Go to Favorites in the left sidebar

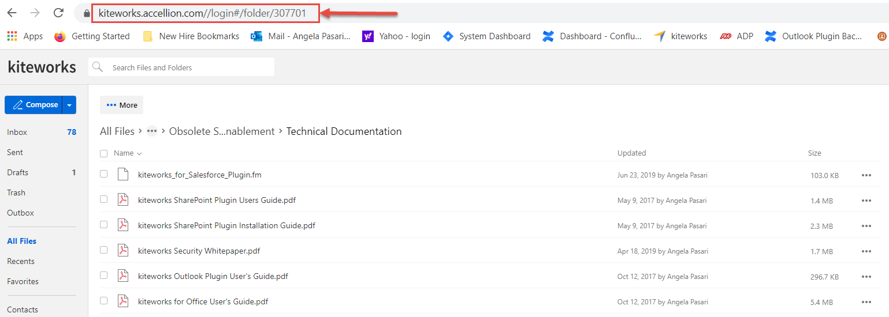pyautogui.click(x=23, y=281)
